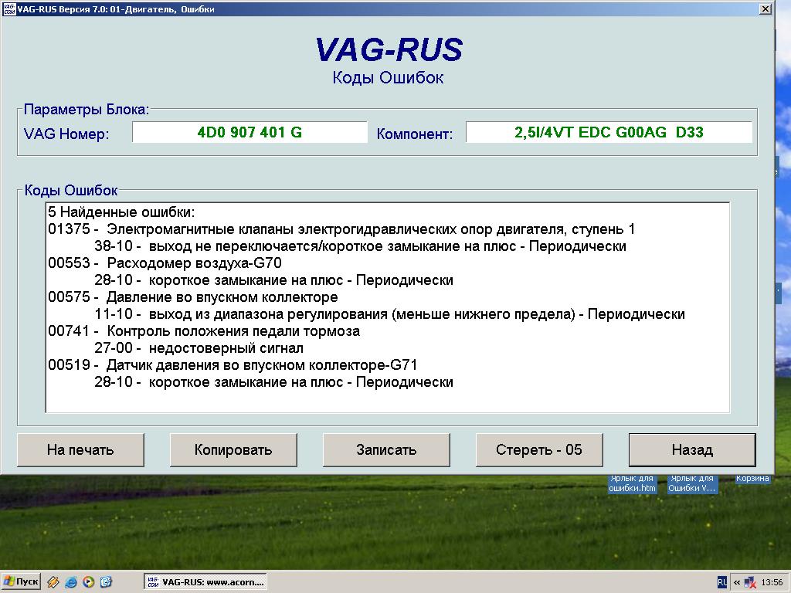Click the VAG Номер field

pyautogui.click(x=250, y=132)
